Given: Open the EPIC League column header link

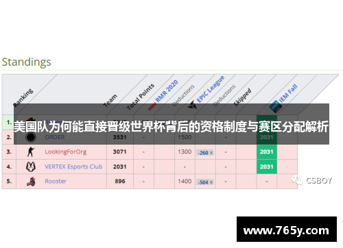Looking at the screenshot, I should (x=211, y=89).
